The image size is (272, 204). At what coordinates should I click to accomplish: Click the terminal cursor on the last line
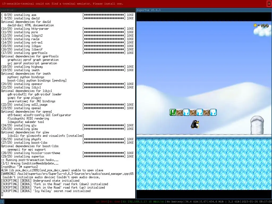tap(2, 194)
